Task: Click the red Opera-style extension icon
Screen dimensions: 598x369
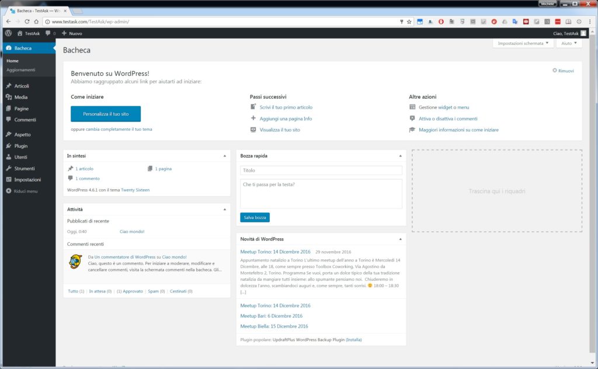Action: 441,22
